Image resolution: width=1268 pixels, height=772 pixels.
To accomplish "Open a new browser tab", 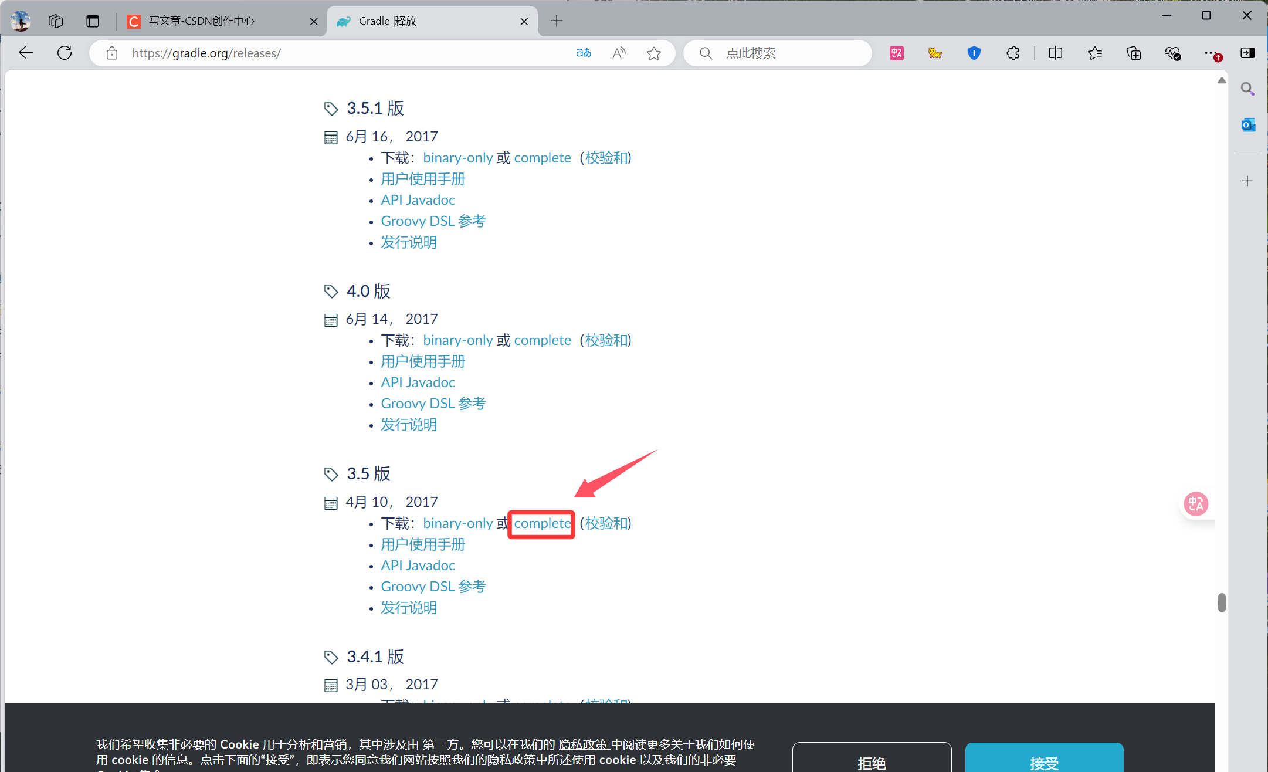I will pos(557,21).
